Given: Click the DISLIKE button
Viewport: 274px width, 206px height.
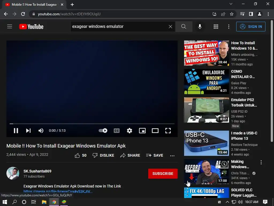Looking at the screenshot, I should 103,155.
